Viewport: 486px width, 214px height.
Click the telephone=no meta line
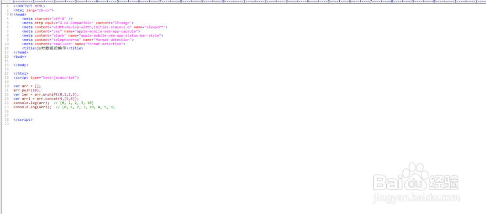pyautogui.click(x=78, y=40)
